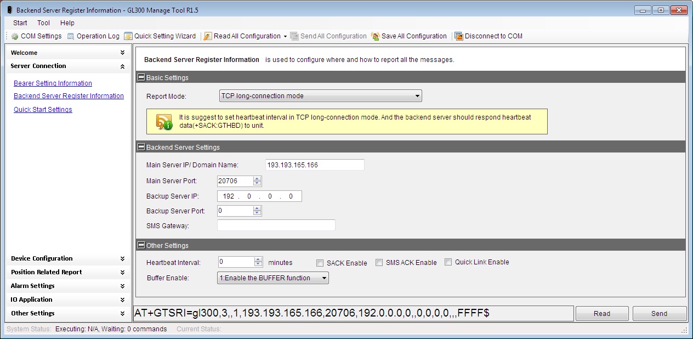Open the Bearer Setting Information link
The height and width of the screenshot is (339, 693).
coord(53,83)
